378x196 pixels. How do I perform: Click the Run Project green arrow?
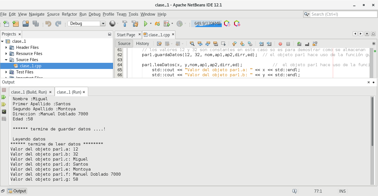(x=145, y=24)
